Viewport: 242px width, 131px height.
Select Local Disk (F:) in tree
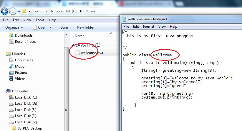tap(26, 116)
